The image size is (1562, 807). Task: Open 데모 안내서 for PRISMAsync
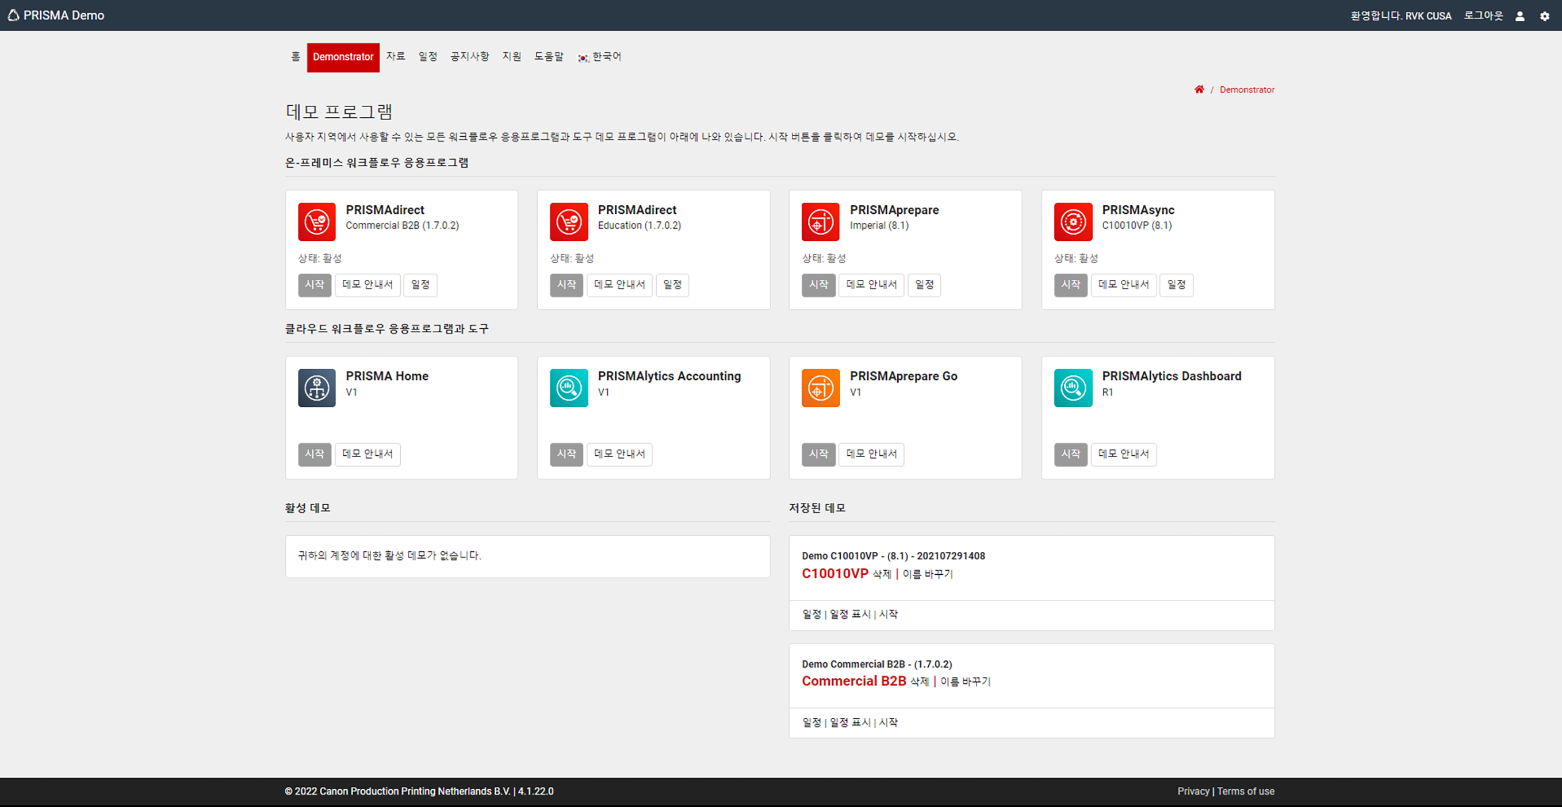[x=1124, y=285]
